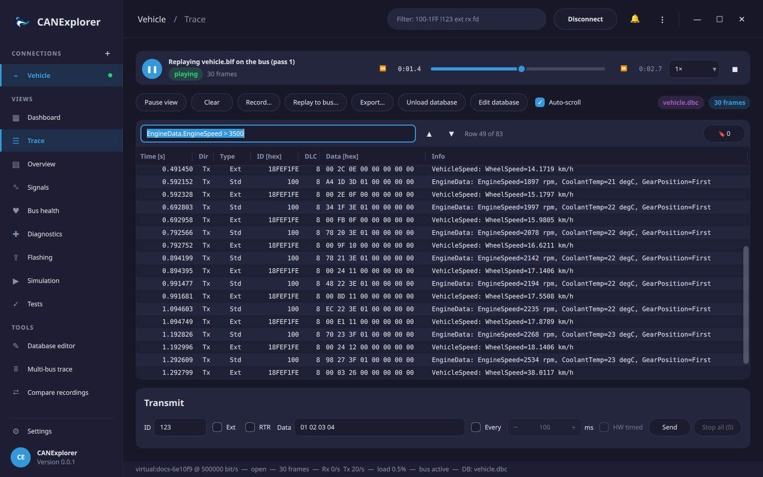763x477 pixels.
Task: Toggle the HW timed checkbox
Action: click(x=604, y=427)
